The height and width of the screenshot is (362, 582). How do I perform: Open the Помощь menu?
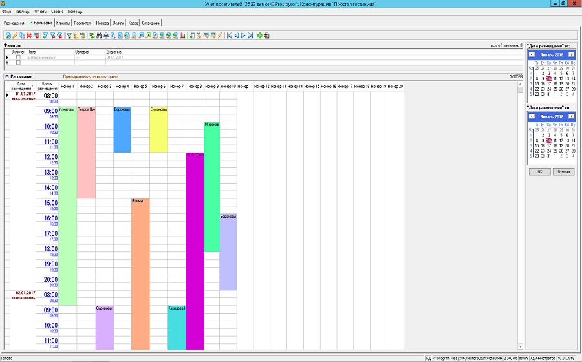pos(75,12)
